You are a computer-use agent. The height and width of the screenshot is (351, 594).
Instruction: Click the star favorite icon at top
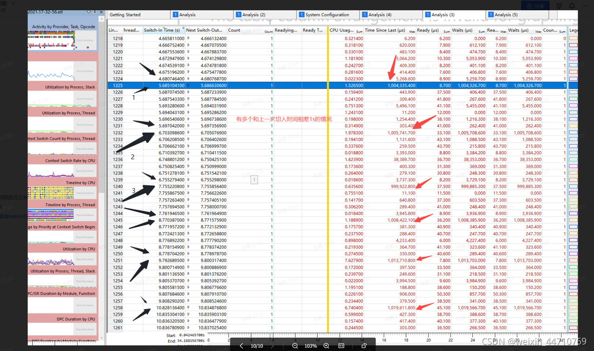click(x=13, y=3)
